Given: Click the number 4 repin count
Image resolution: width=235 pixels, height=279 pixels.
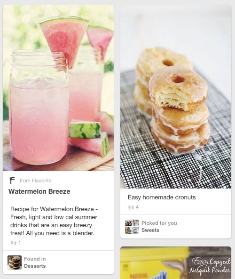Looking at the screenshot, I should [x=137, y=207].
